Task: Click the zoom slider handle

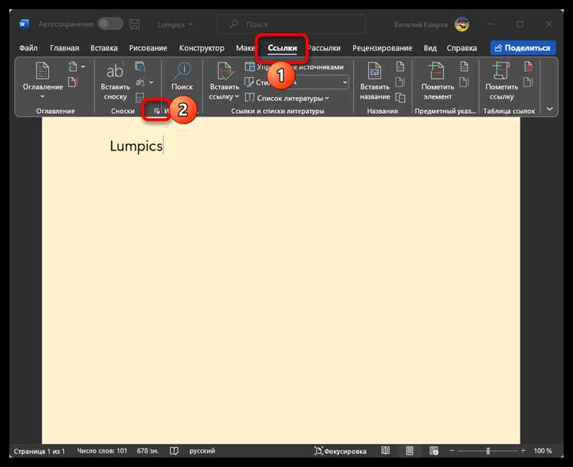Action: pos(487,451)
